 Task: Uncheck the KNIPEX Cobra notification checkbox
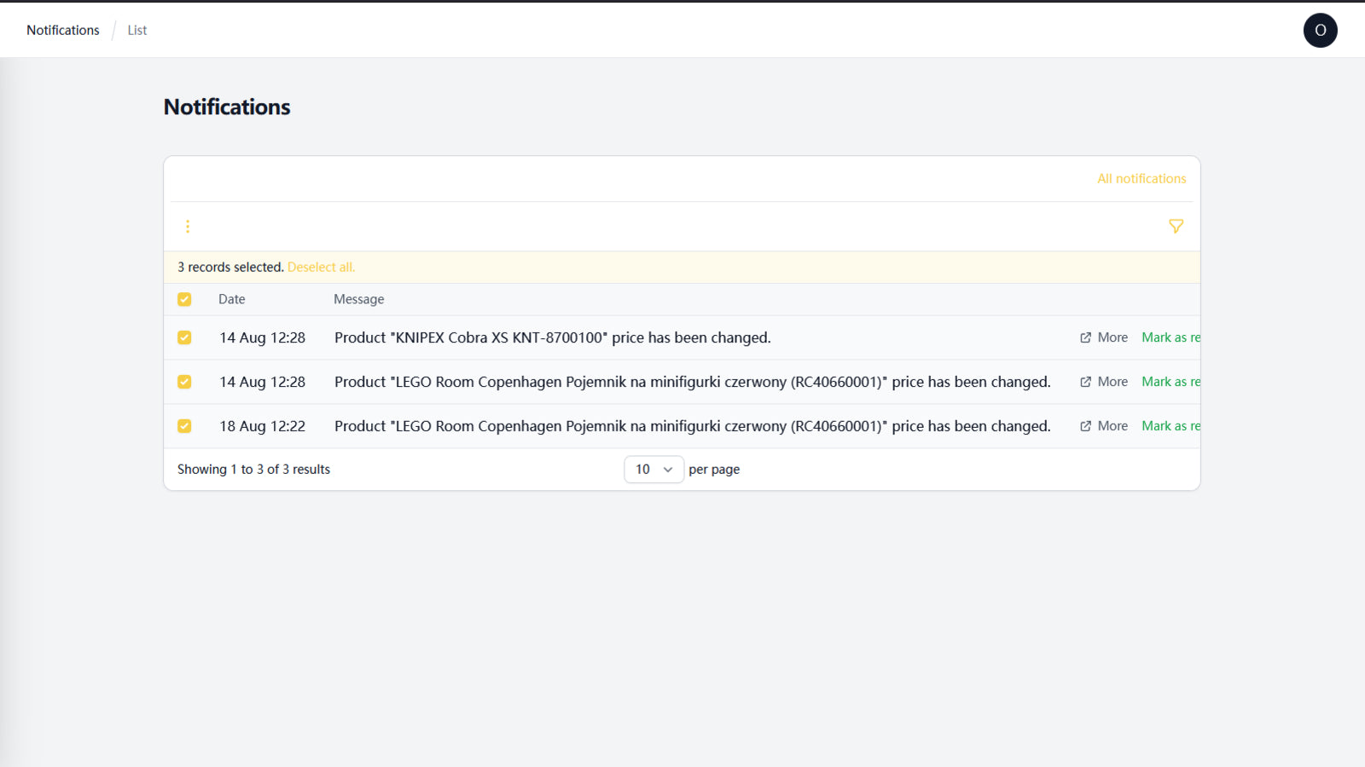[184, 337]
